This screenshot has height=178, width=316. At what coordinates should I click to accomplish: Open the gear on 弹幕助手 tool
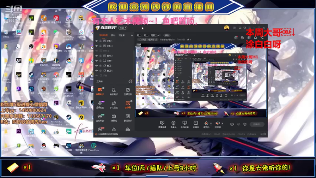[x=103, y=88]
